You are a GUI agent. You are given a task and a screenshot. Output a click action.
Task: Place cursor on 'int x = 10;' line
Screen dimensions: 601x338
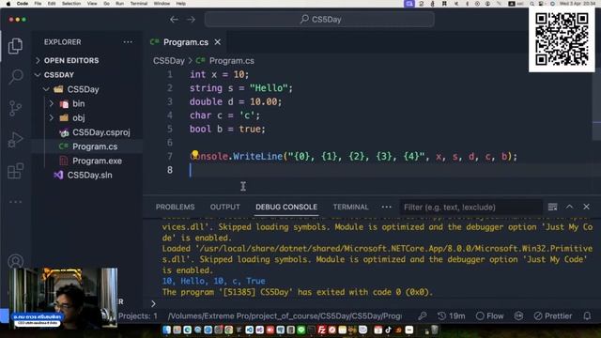click(219, 74)
